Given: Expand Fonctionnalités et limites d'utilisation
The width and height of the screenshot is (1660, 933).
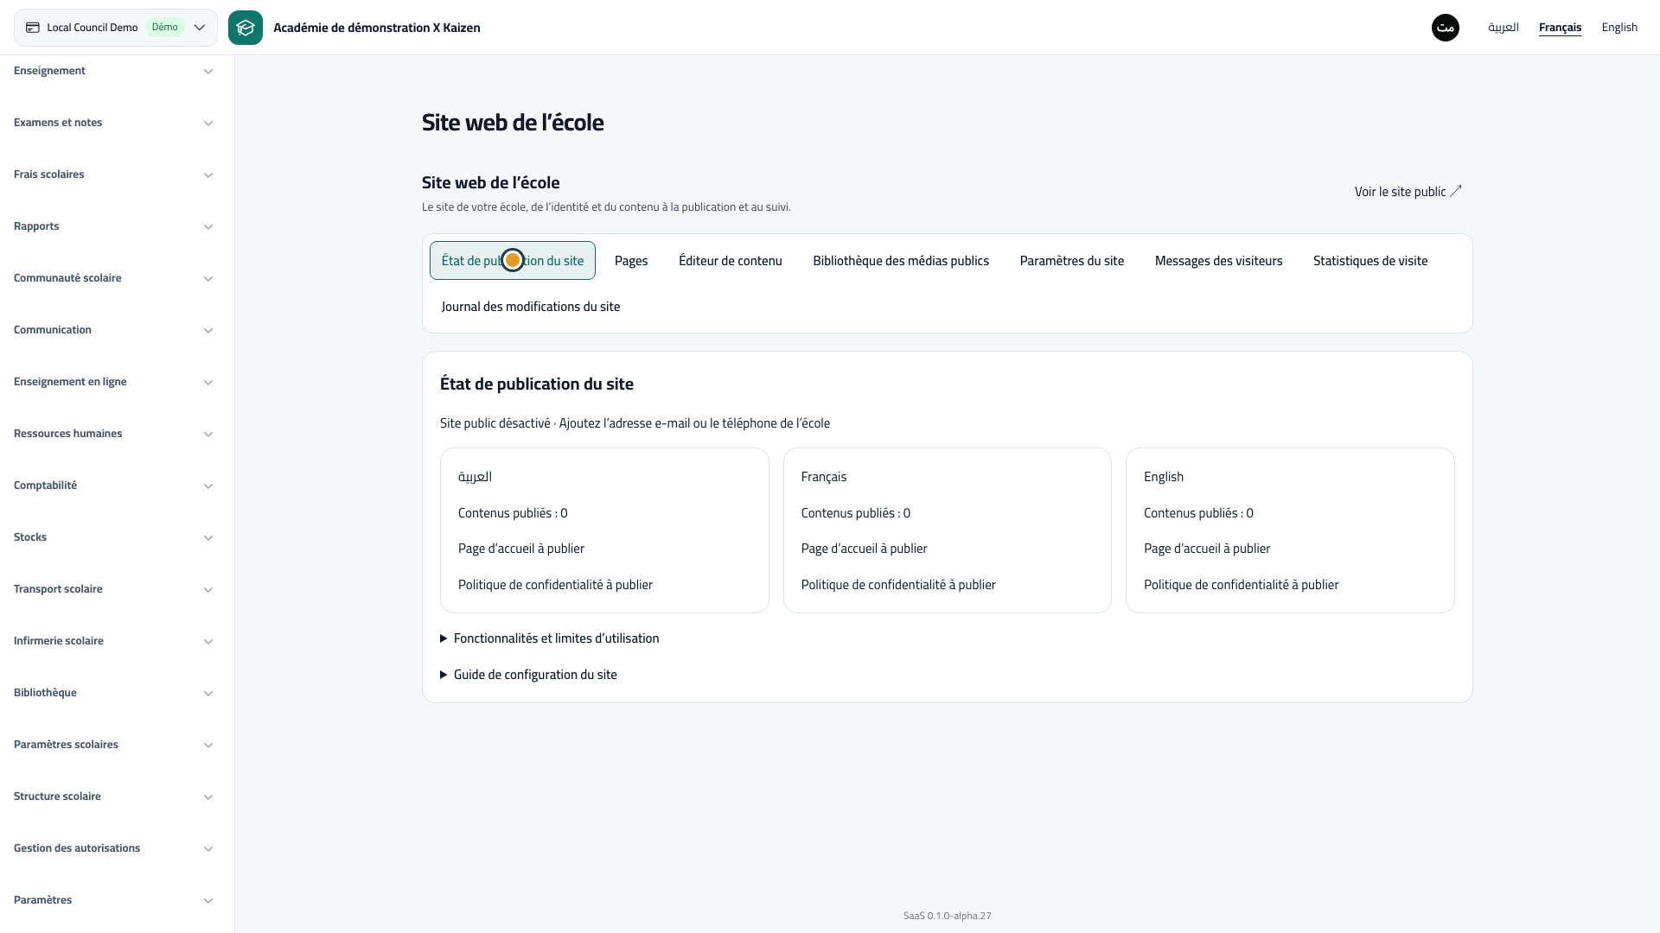Looking at the screenshot, I should pyautogui.click(x=550, y=638).
